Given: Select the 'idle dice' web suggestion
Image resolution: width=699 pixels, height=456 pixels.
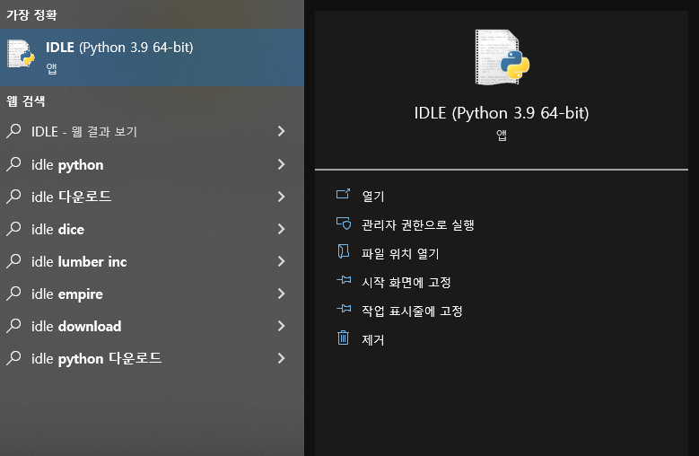Looking at the screenshot, I should pyautogui.click(x=152, y=229).
